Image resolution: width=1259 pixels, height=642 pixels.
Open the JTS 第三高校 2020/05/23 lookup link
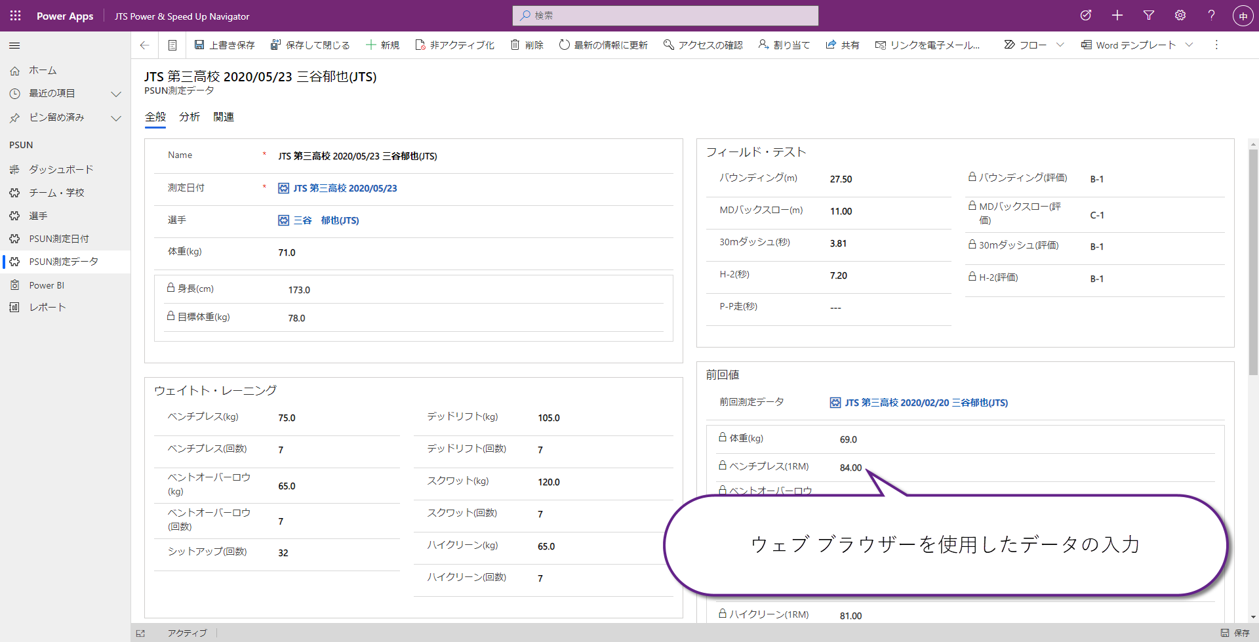(345, 188)
